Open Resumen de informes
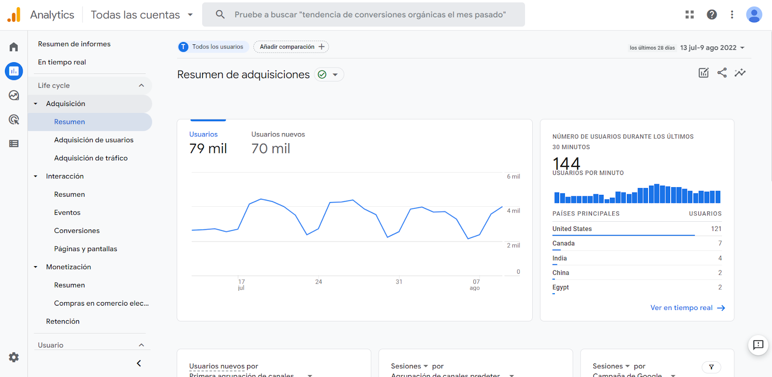 74,44
